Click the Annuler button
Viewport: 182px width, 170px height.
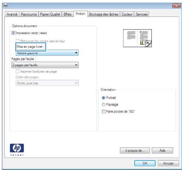(168, 163)
